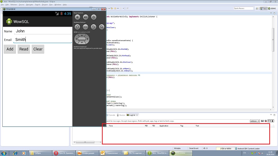Click the emulator DPAD control
The height and width of the screenshot is (156, 278).
click(x=82, y=39)
